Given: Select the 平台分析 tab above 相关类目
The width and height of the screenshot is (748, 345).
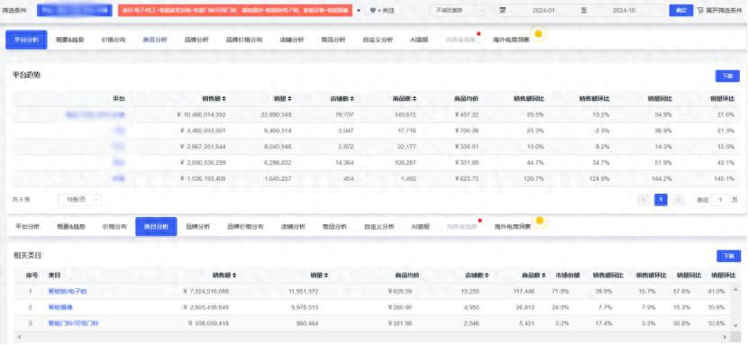Looking at the screenshot, I should pyautogui.click(x=27, y=227).
